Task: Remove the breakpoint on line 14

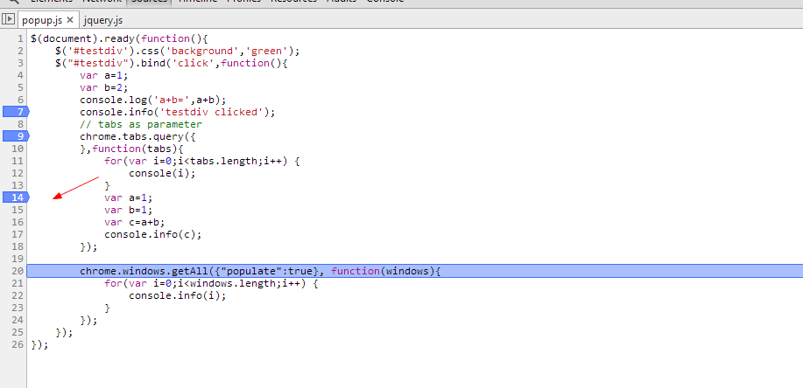Action: pos(16,197)
